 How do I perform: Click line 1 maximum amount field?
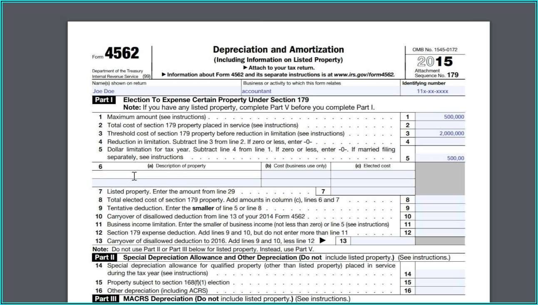point(440,117)
